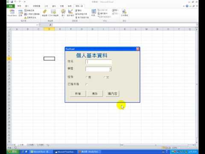Click the taskbar clock
The image size is (205, 154).
pos(193,152)
